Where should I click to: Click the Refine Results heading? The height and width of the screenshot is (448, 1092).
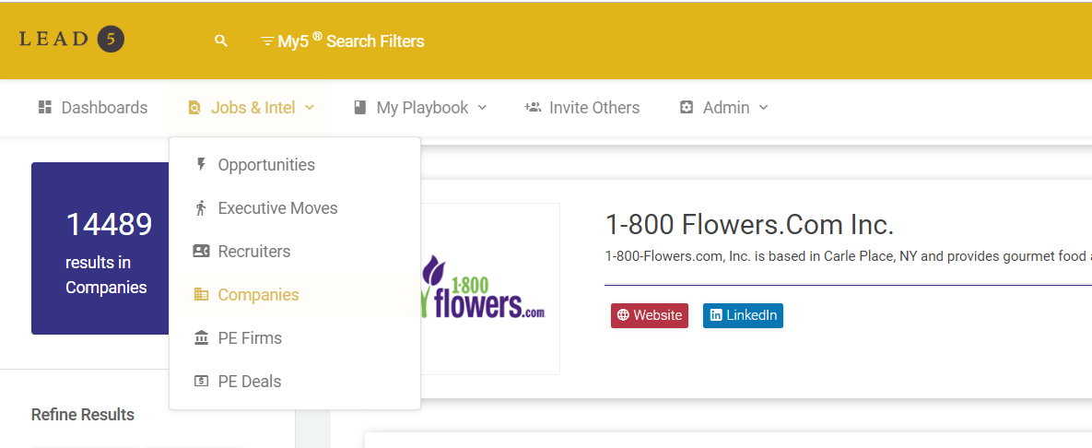tap(83, 415)
